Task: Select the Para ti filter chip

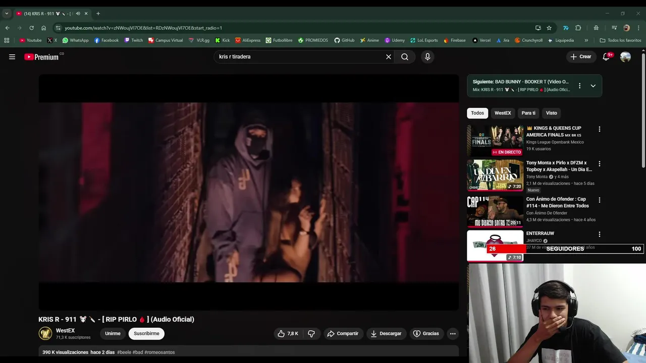Action: 528,113
